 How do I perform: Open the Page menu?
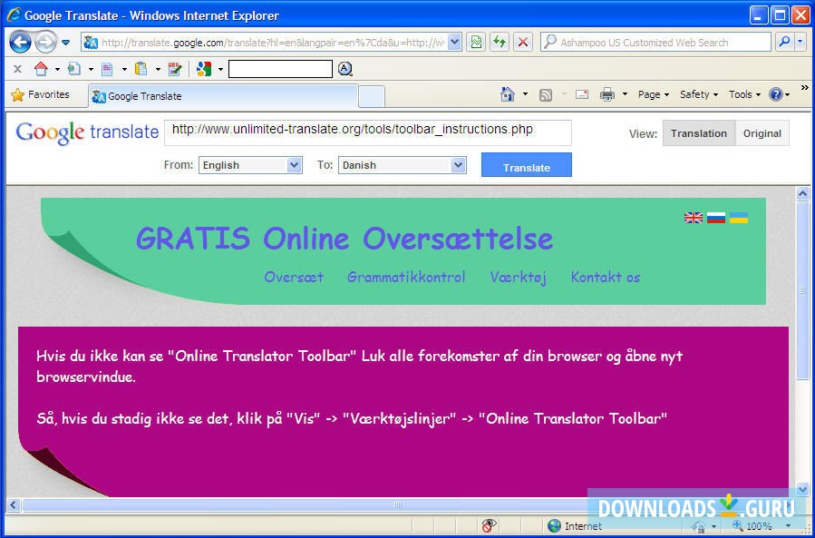[654, 94]
